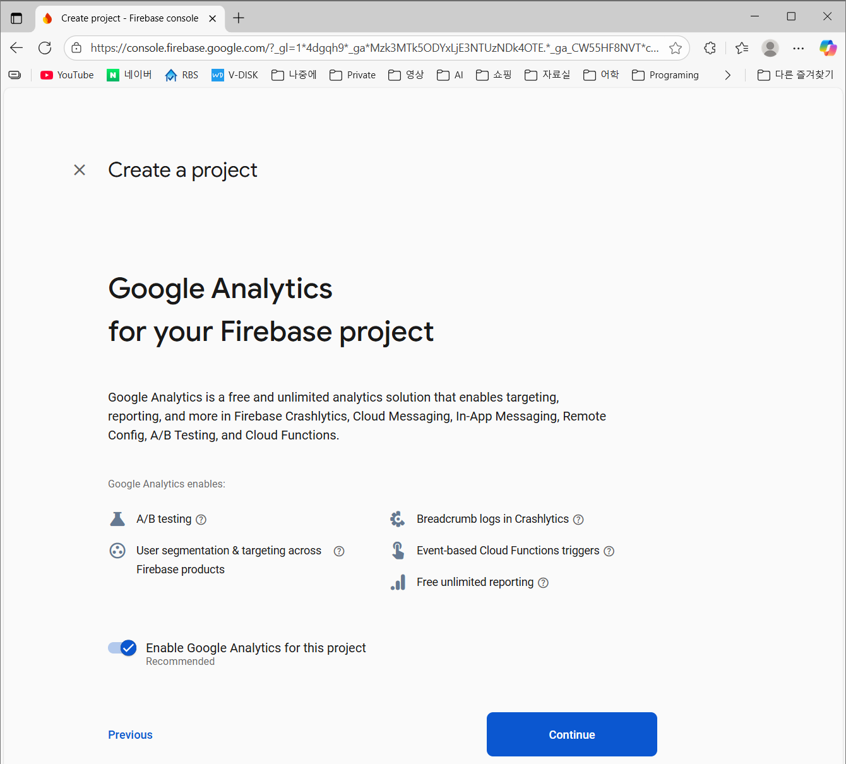
Task: Click the site information lock icon
Action: click(x=76, y=48)
